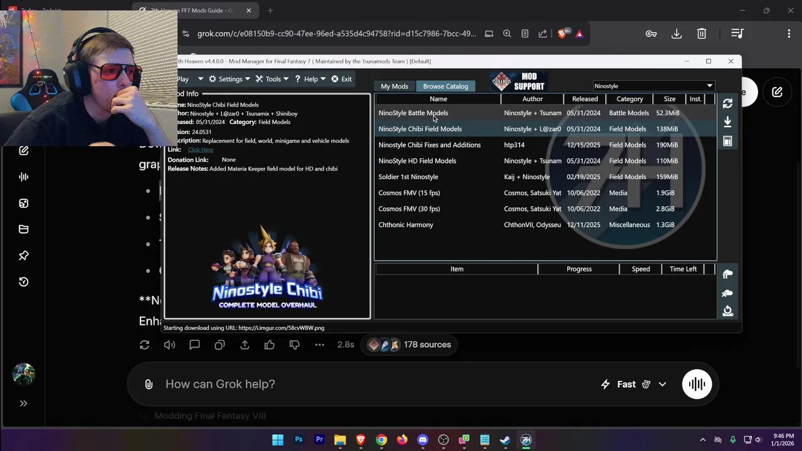This screenshot has height=451, width=802.
Task: Select Soldier 1st Ninostyle row
Action: tap(545, 177)
